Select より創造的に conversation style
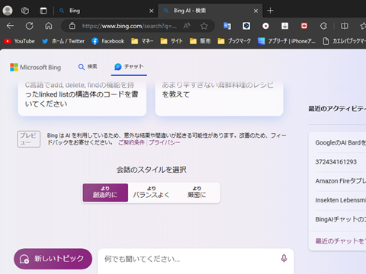This screenshot has height=274, width=366. (x=105, y=193)
